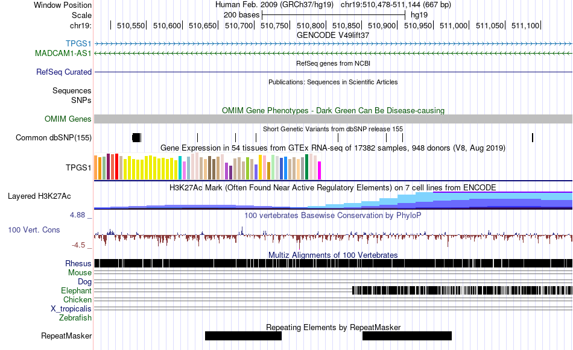The width and height of the screenshot is (573, 350).
Task: Click the Layered H3K27Ac track label
Action: pos(39,196)
